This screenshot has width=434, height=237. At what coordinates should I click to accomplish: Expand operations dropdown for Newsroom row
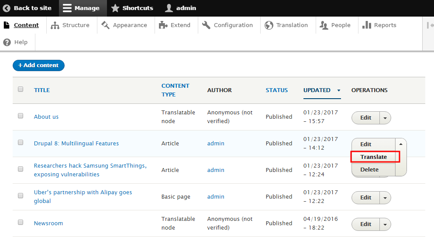pos(385,224)
